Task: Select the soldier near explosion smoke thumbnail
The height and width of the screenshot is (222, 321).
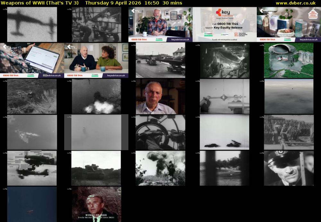Action: click(160, 168)
